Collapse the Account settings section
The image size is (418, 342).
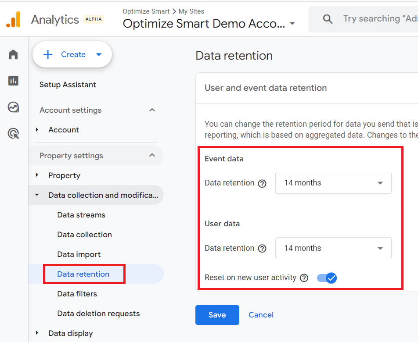(152, 110)
